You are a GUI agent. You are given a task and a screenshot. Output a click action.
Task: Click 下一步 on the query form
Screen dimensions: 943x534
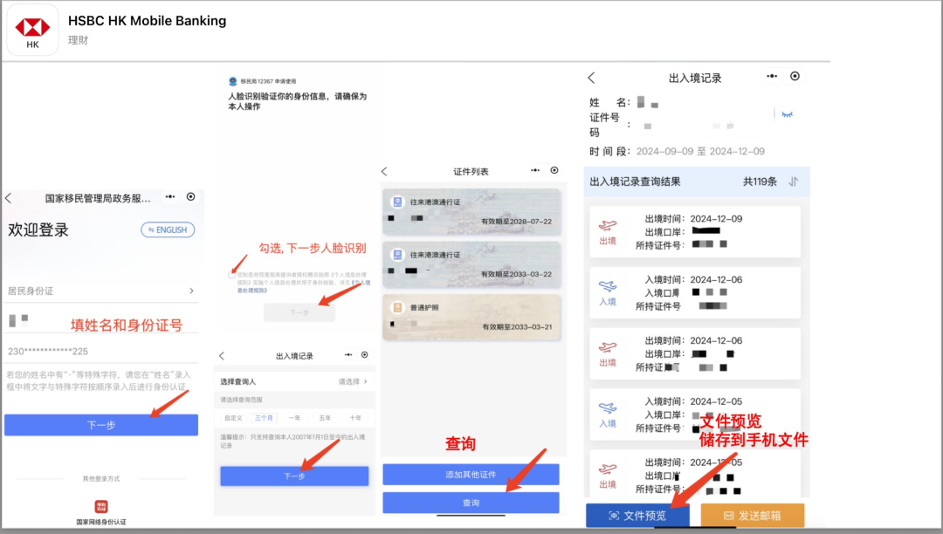tap(294, 476)
